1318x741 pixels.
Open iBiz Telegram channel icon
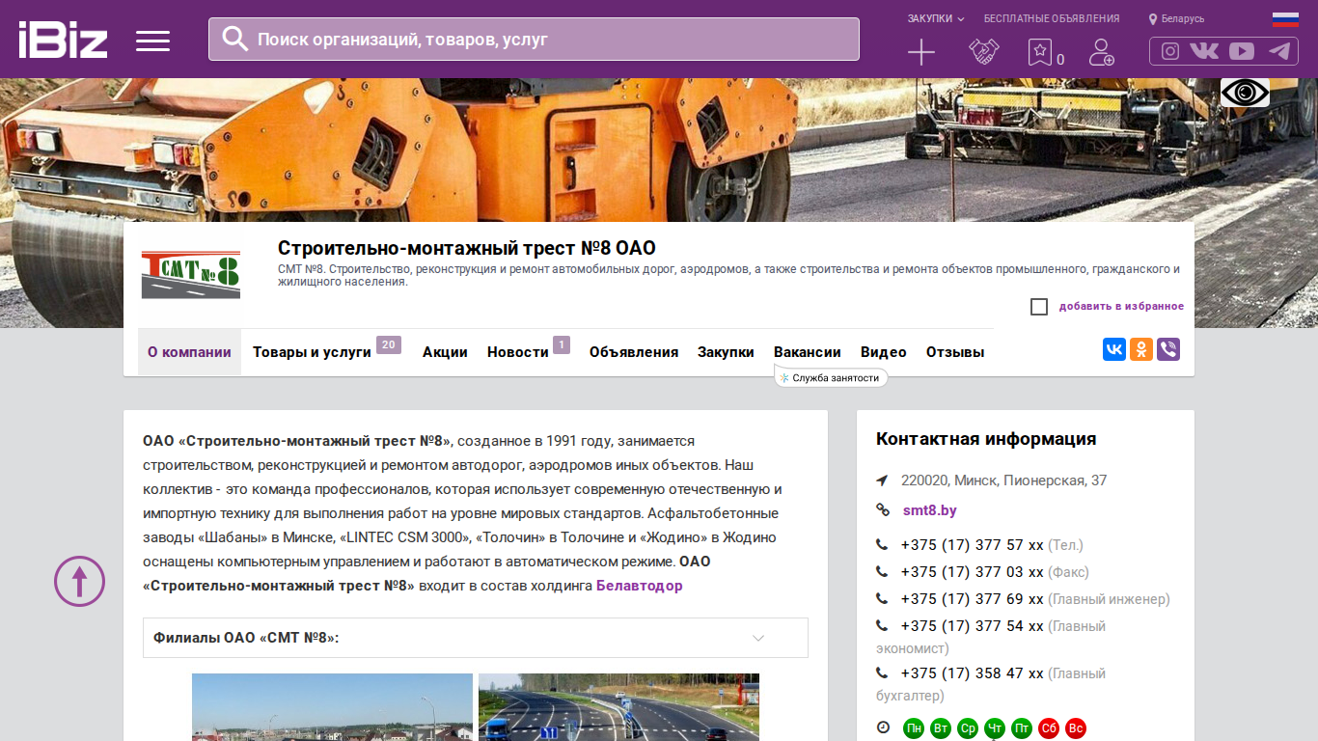click(1279, 51)
